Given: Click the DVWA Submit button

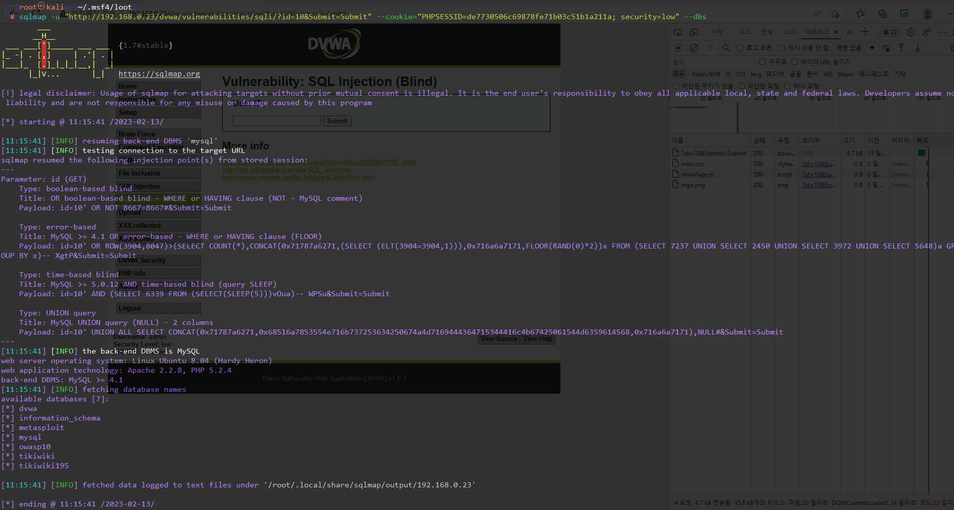Looking at the screenshot, I should coord(337,121).
